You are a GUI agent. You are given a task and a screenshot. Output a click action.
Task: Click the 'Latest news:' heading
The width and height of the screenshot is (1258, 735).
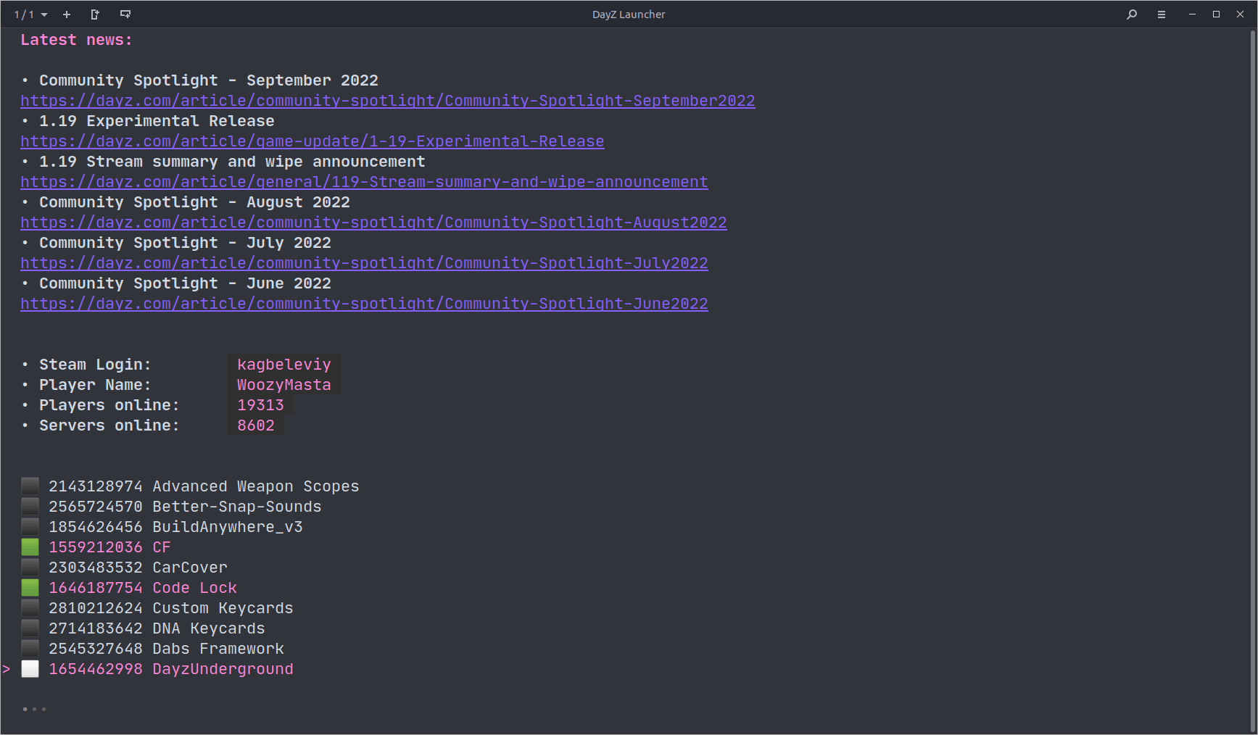77,40
